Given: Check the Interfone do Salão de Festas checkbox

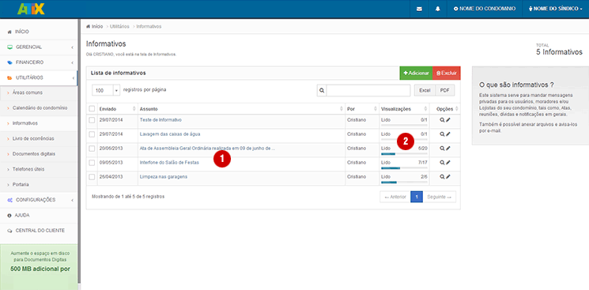Looking at the screenshot, I should pyautogui.click(x=92, y=163).
